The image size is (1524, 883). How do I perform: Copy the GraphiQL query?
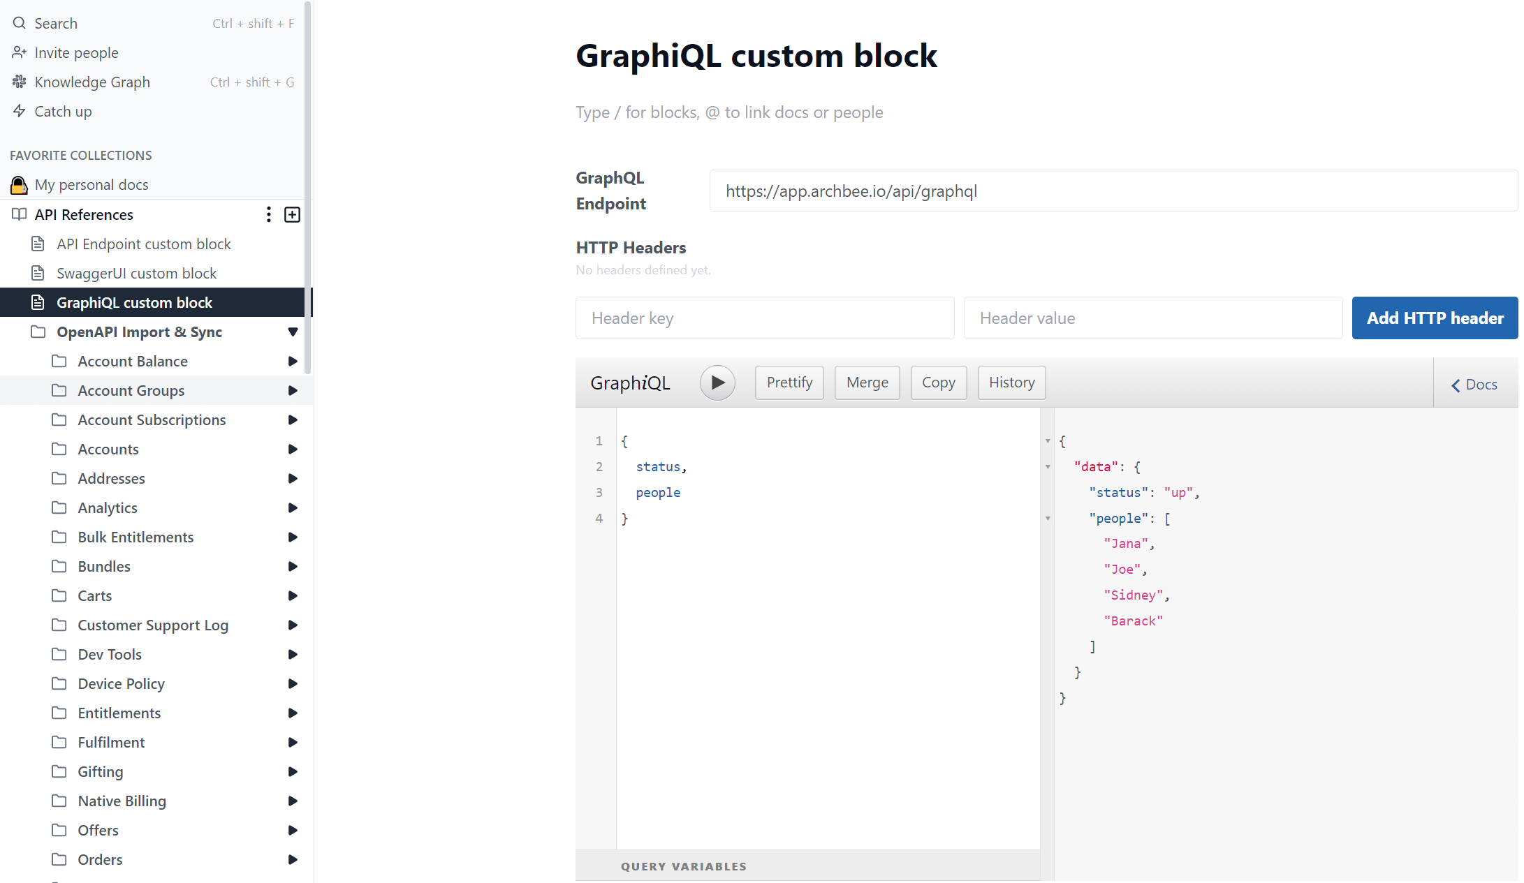tap(939, 383)
